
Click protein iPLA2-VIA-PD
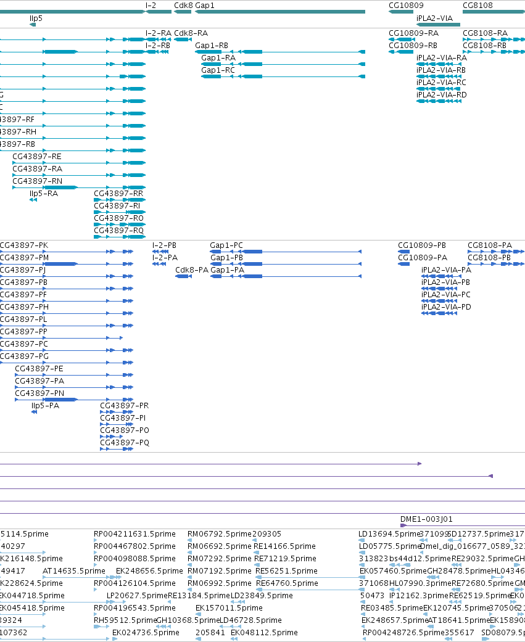446,307
